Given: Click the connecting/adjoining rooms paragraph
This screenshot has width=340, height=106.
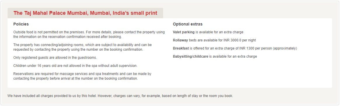Looking at the screenshot, I should click(83, 47).
